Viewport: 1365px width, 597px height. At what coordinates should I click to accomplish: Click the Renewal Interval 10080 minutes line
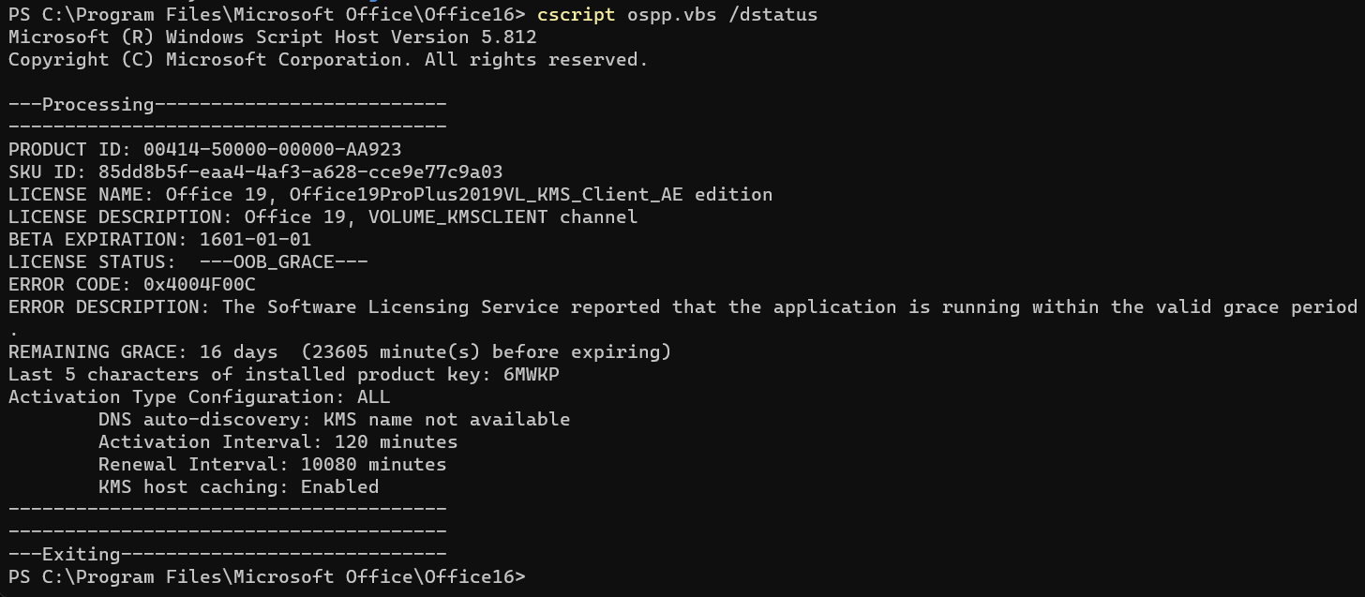(x=272, y=465)
